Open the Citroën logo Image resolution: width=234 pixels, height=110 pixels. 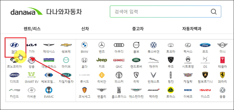[188, 60]
